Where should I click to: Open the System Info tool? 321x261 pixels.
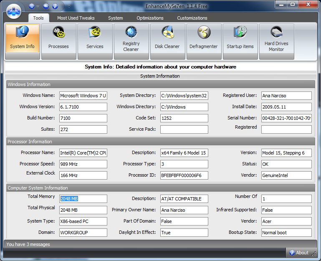click(x=23, y=38)
